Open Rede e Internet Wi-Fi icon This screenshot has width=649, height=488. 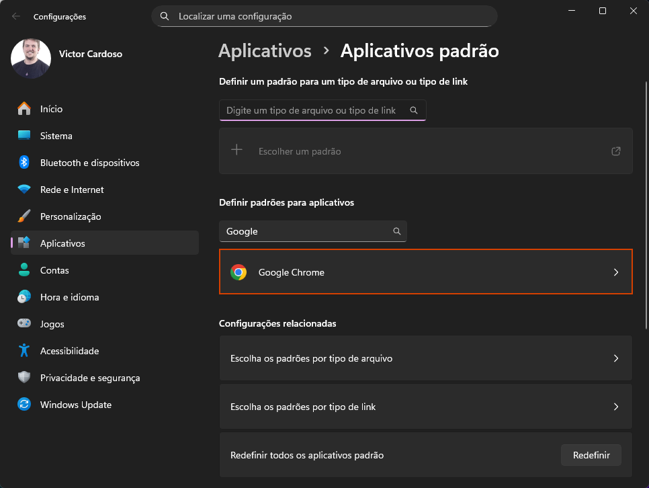click(24, 190)
